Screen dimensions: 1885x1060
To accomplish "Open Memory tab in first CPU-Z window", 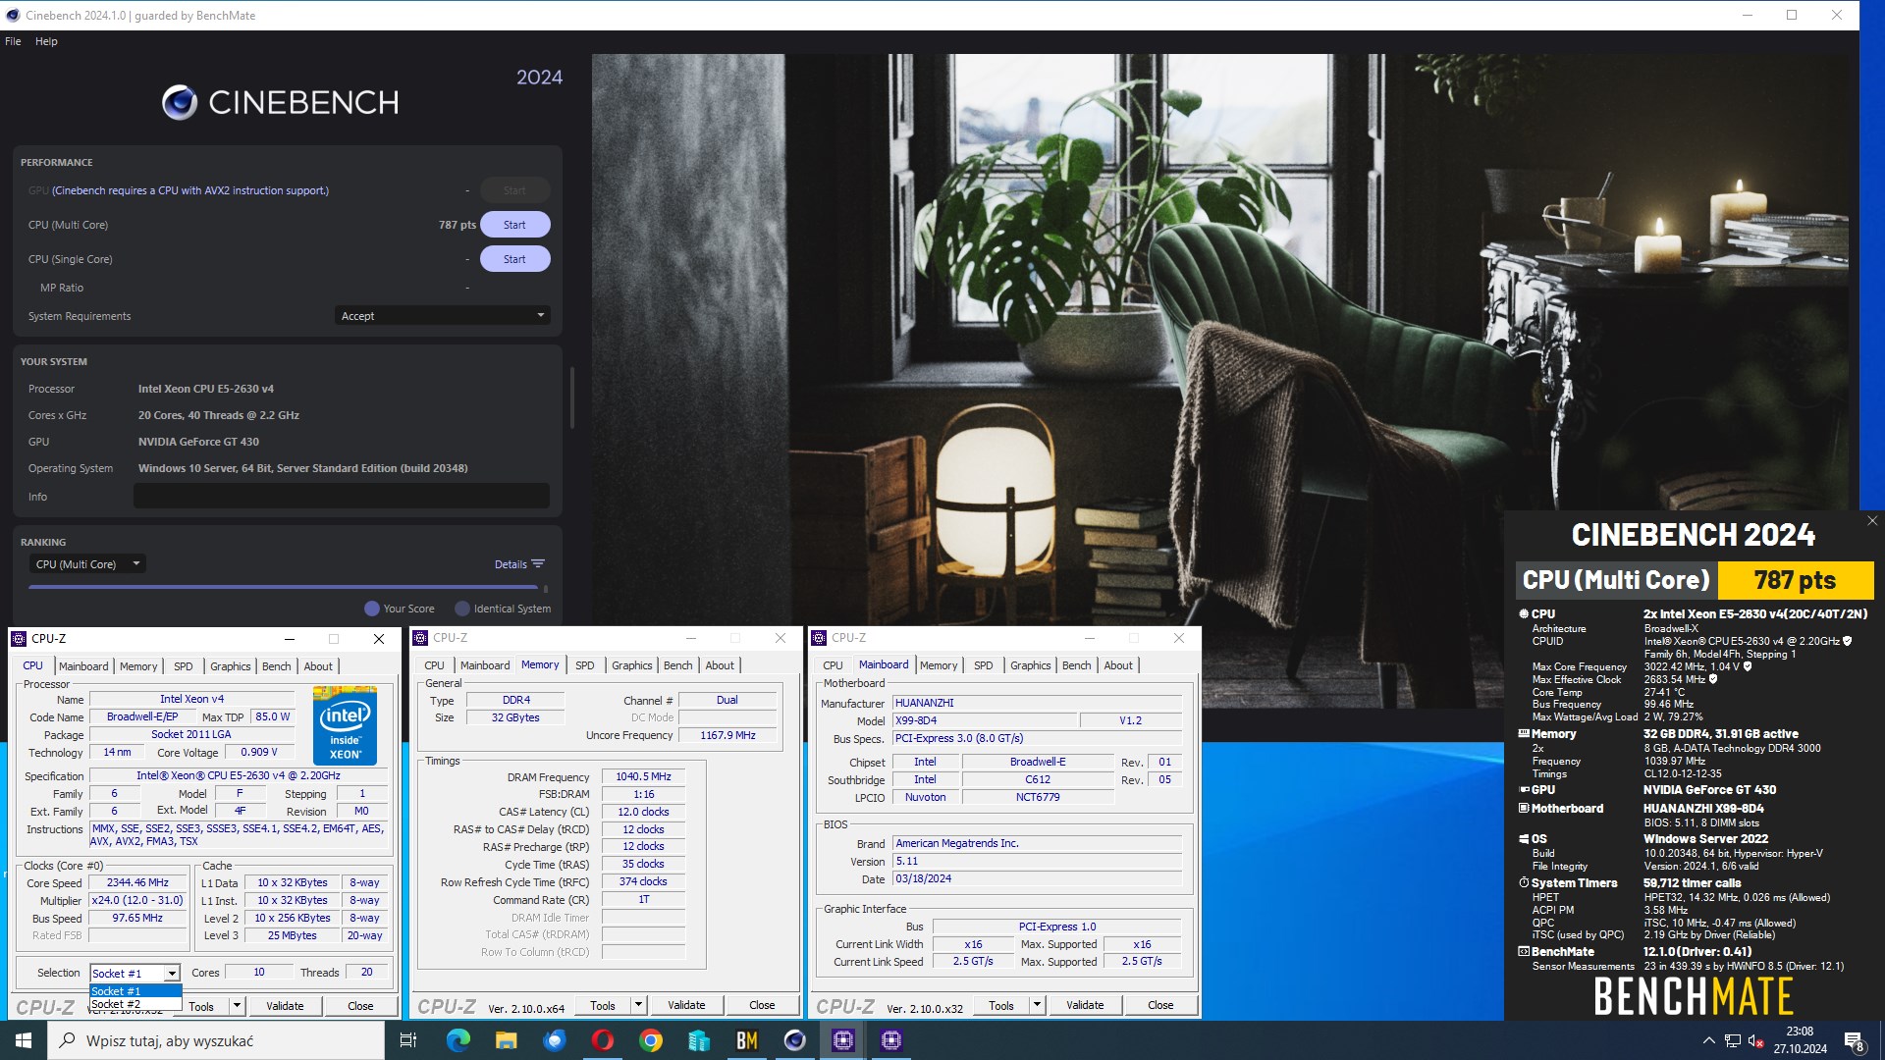I will [138, 666].
